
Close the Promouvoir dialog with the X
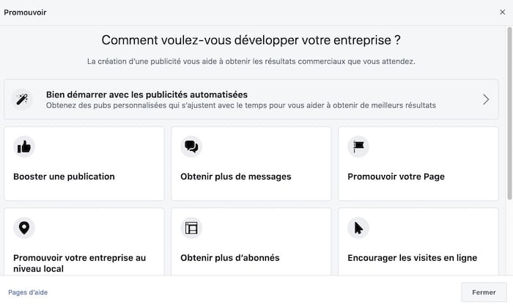pyautogui.click(x=502, y=12)
